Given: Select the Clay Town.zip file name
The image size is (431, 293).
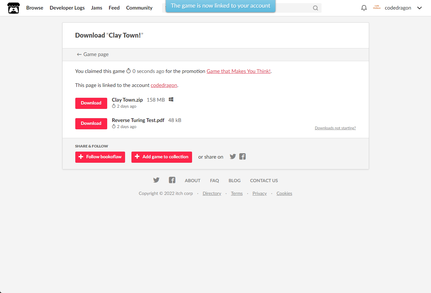Looking at the screenshot, I should click(x=127, y=100).
